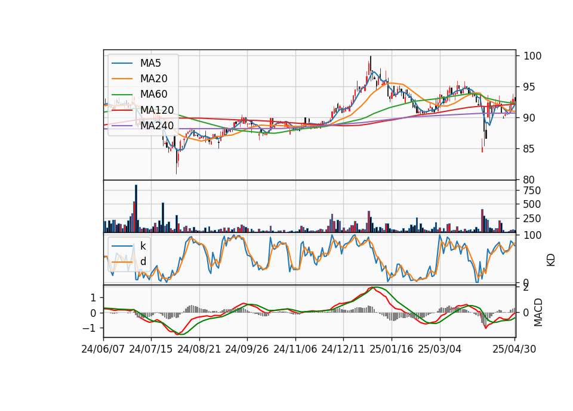Click the MA240 legend label
This screenshot has height=411, width=573.
(157, 126)
